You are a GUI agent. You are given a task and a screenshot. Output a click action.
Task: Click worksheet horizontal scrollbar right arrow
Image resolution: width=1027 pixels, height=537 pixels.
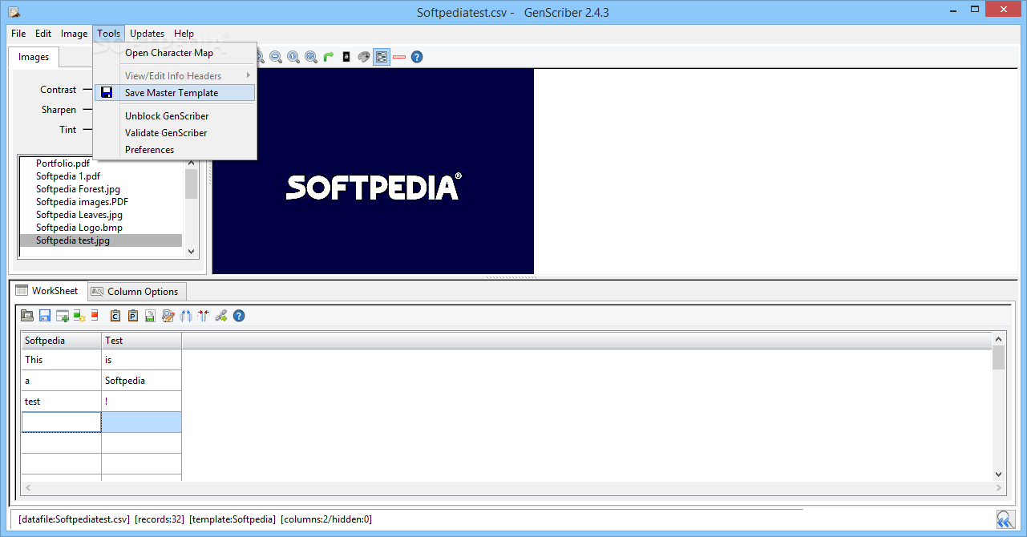(998, 487)
